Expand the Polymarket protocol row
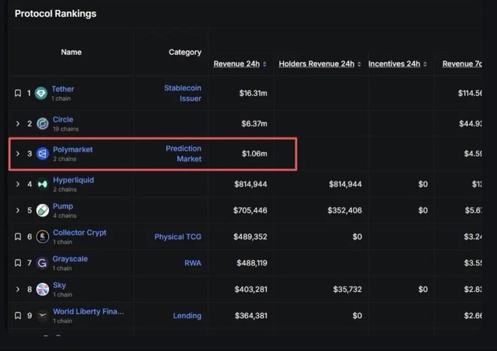 pyautogui.click(x=18, y=154)
